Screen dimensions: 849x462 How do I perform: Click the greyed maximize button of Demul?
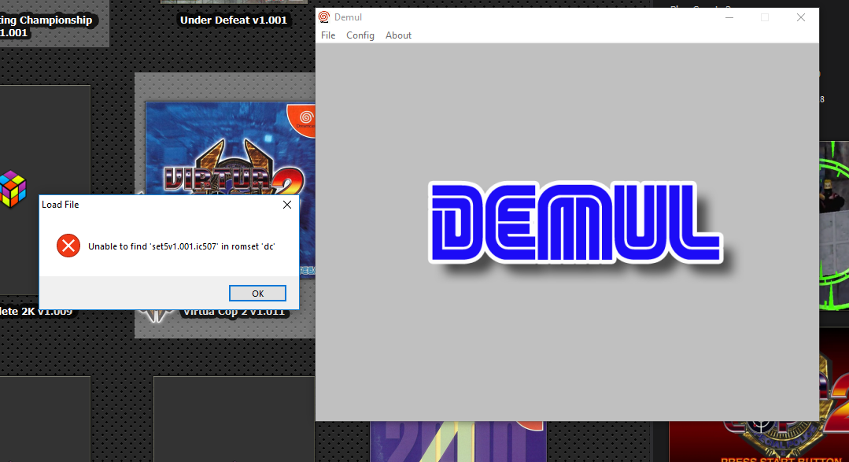tap(765, 17)
